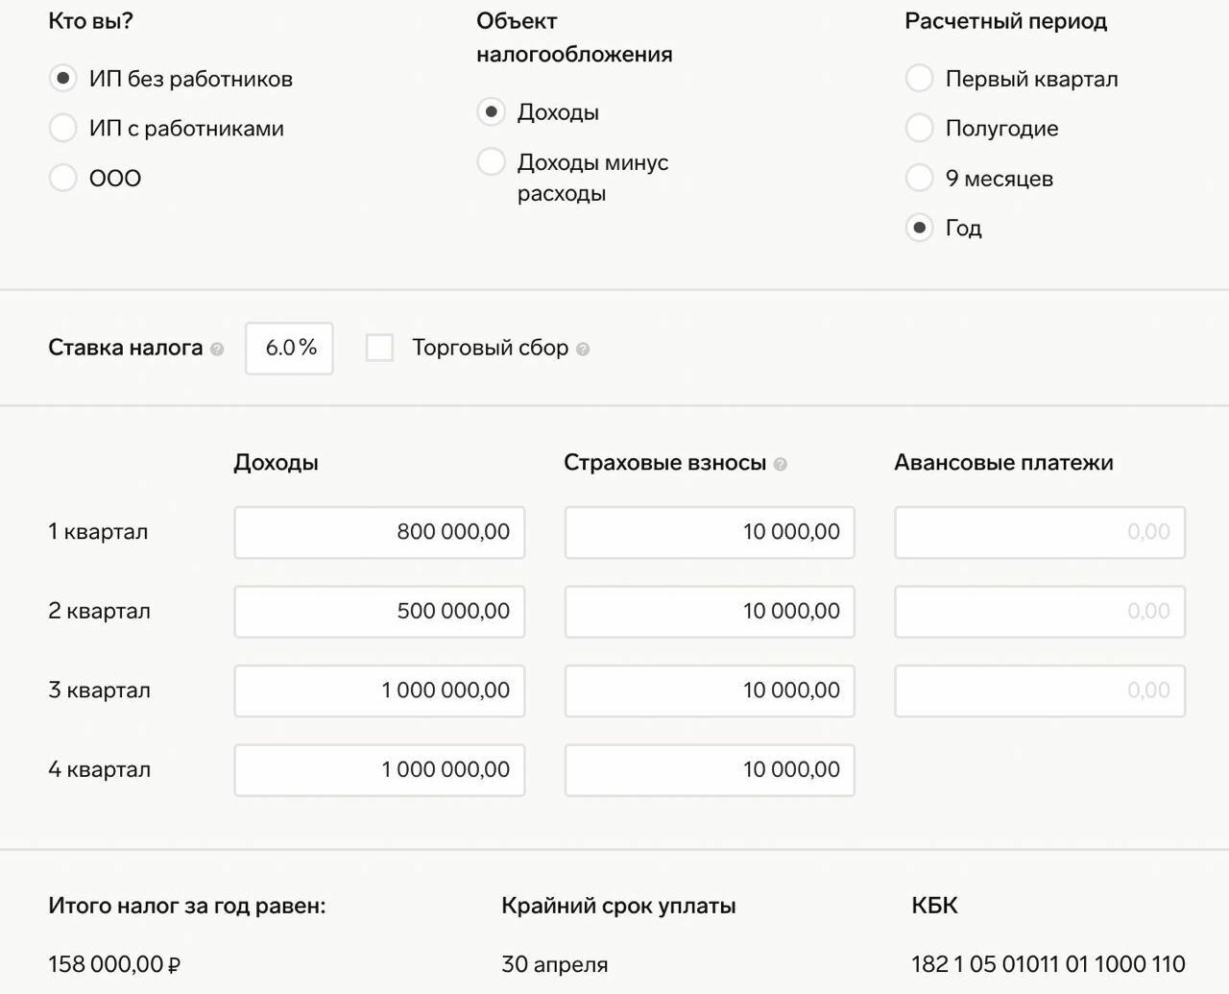Click help icon beside Торговый сбор
Image resolution: width=1229 pixels, height=994 pixels.
[x=583, y=350]
